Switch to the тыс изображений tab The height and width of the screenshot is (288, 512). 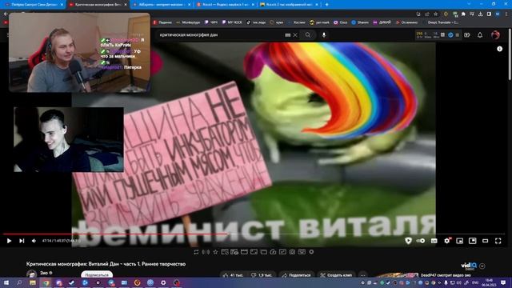[x=290, y=5]
